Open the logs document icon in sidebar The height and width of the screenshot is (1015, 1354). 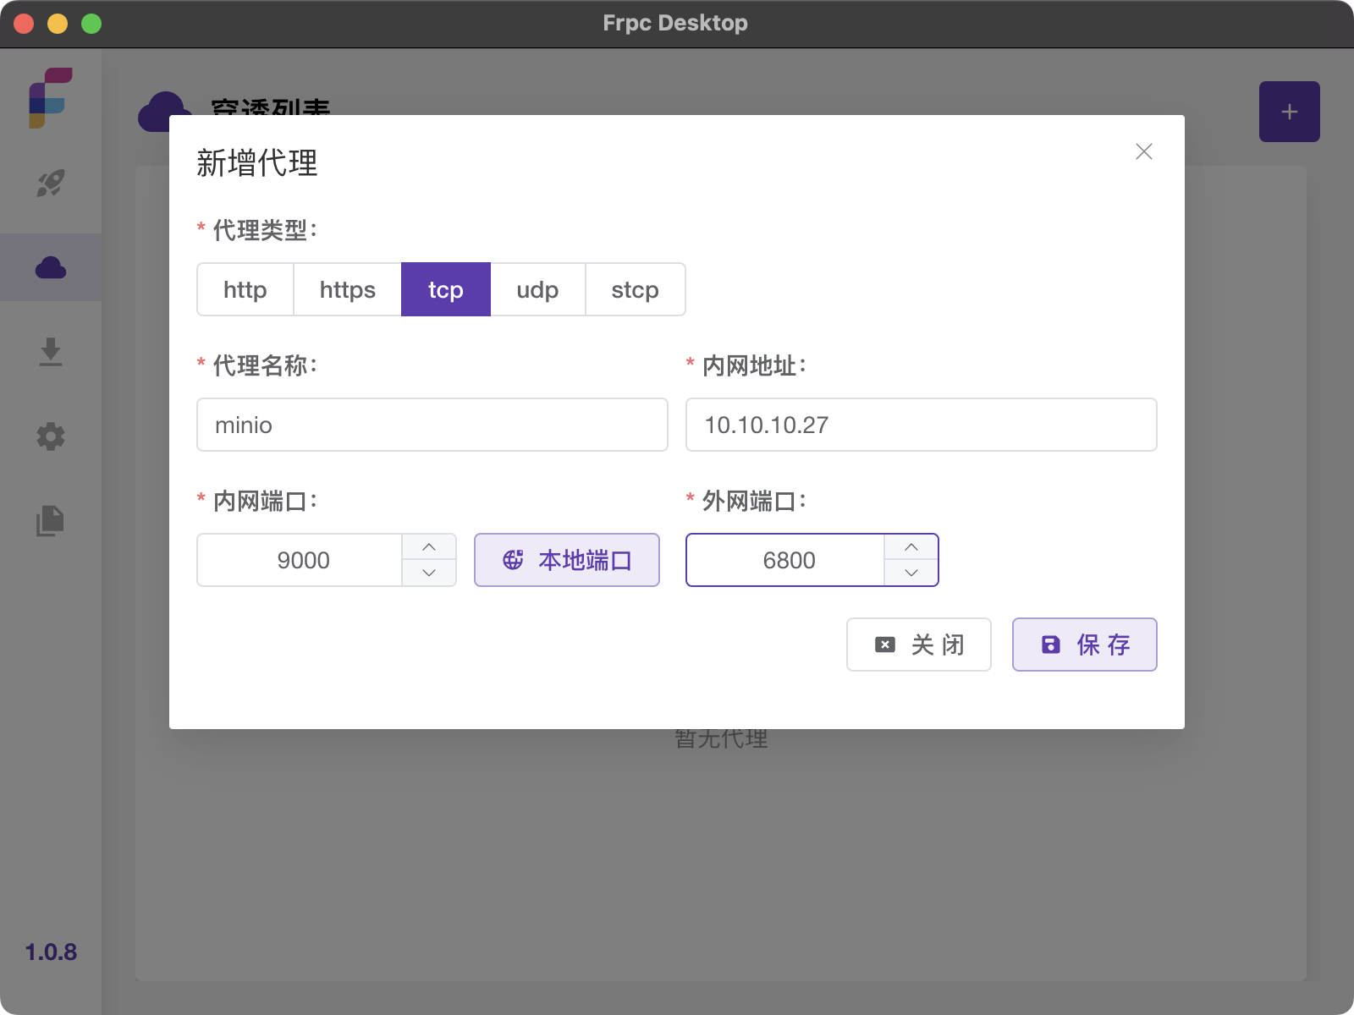click(51, 521)
